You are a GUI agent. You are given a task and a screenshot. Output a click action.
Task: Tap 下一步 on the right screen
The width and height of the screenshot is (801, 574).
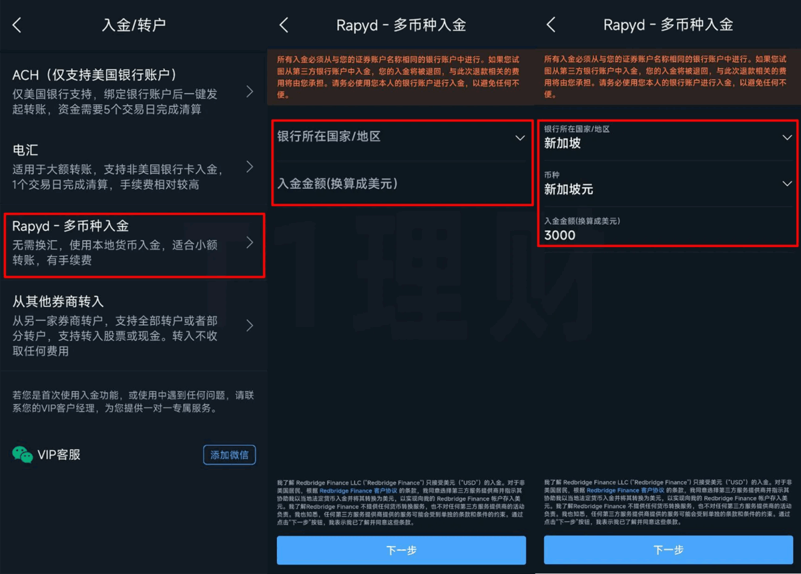668,550
